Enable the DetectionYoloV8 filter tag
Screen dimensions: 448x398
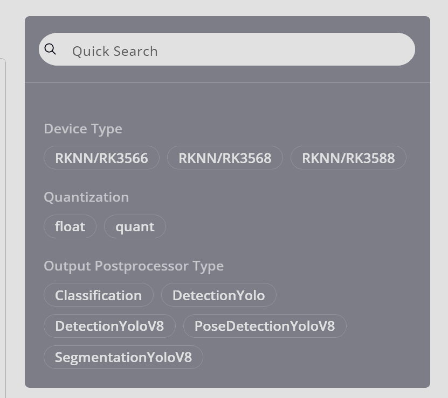coord(109,326)
